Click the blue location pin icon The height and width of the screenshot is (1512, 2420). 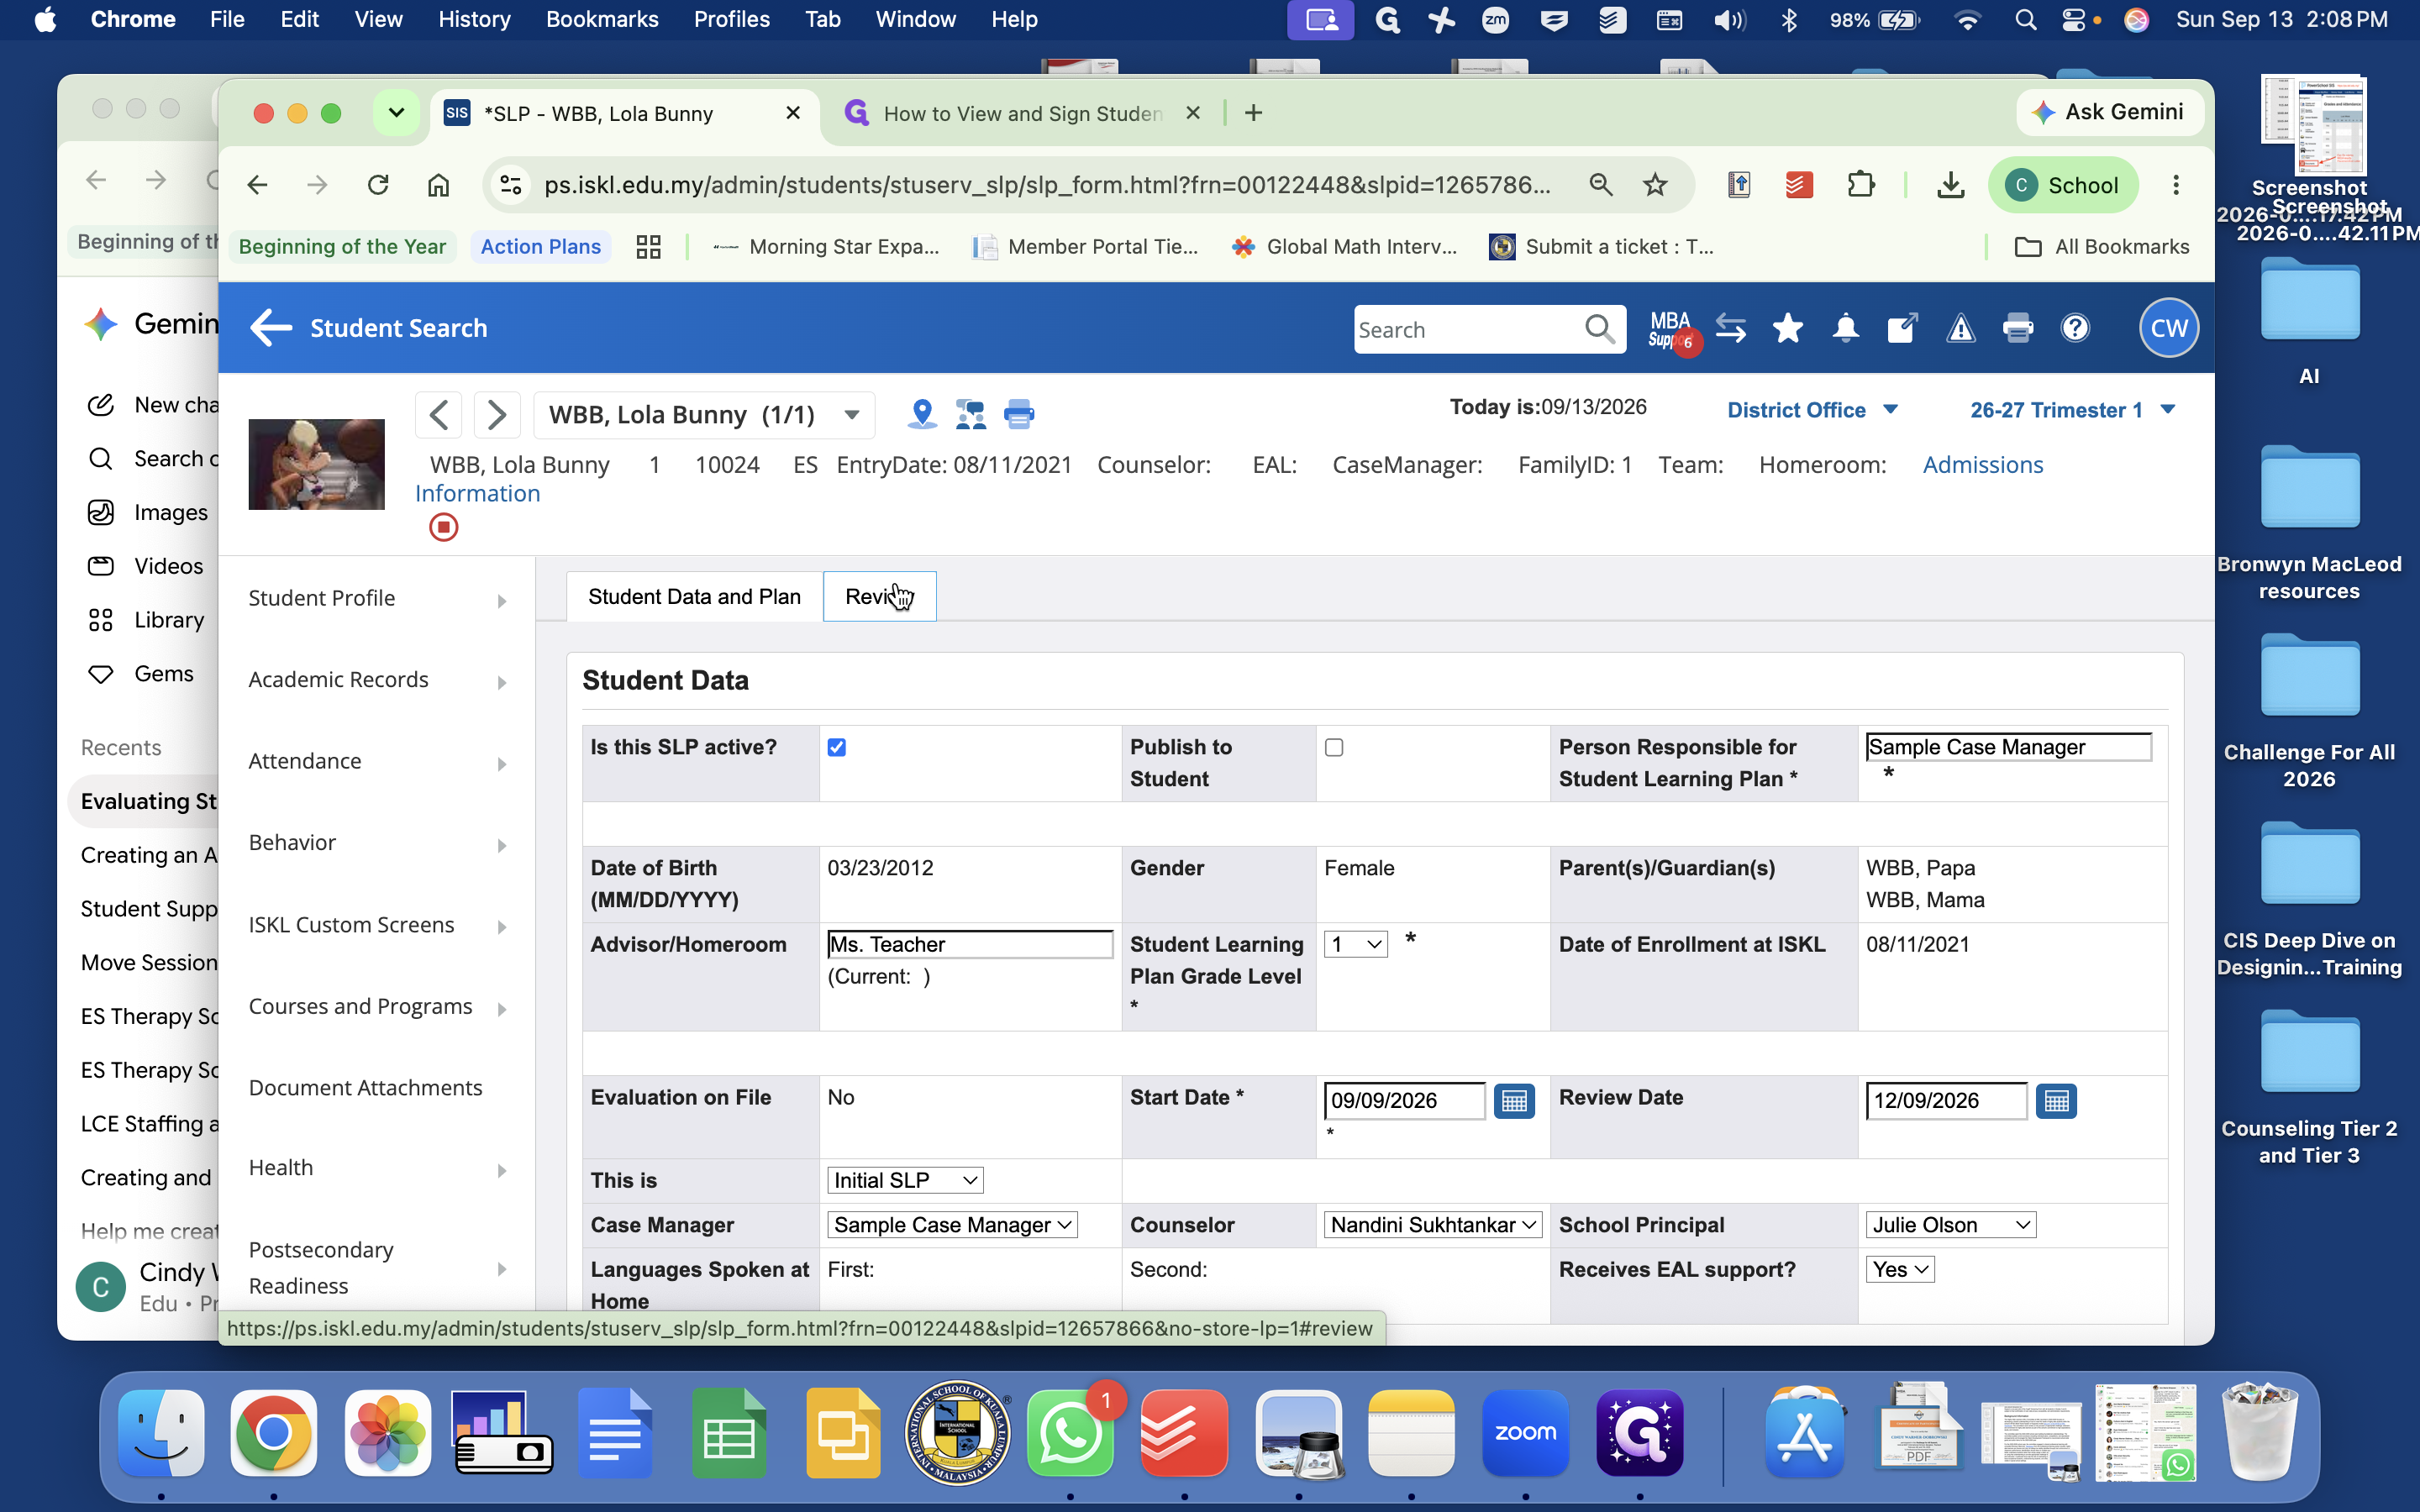pyautogui.click(x=922, y=413)
